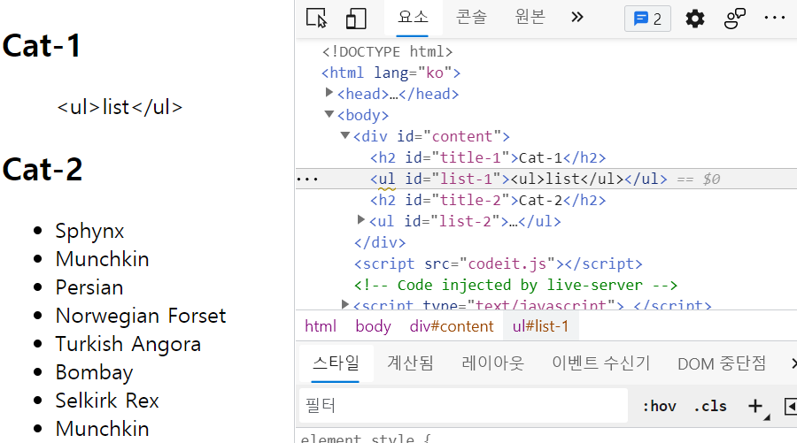Select the closing div tag line
Screen dimensions: 797x443
pos(380,242)
